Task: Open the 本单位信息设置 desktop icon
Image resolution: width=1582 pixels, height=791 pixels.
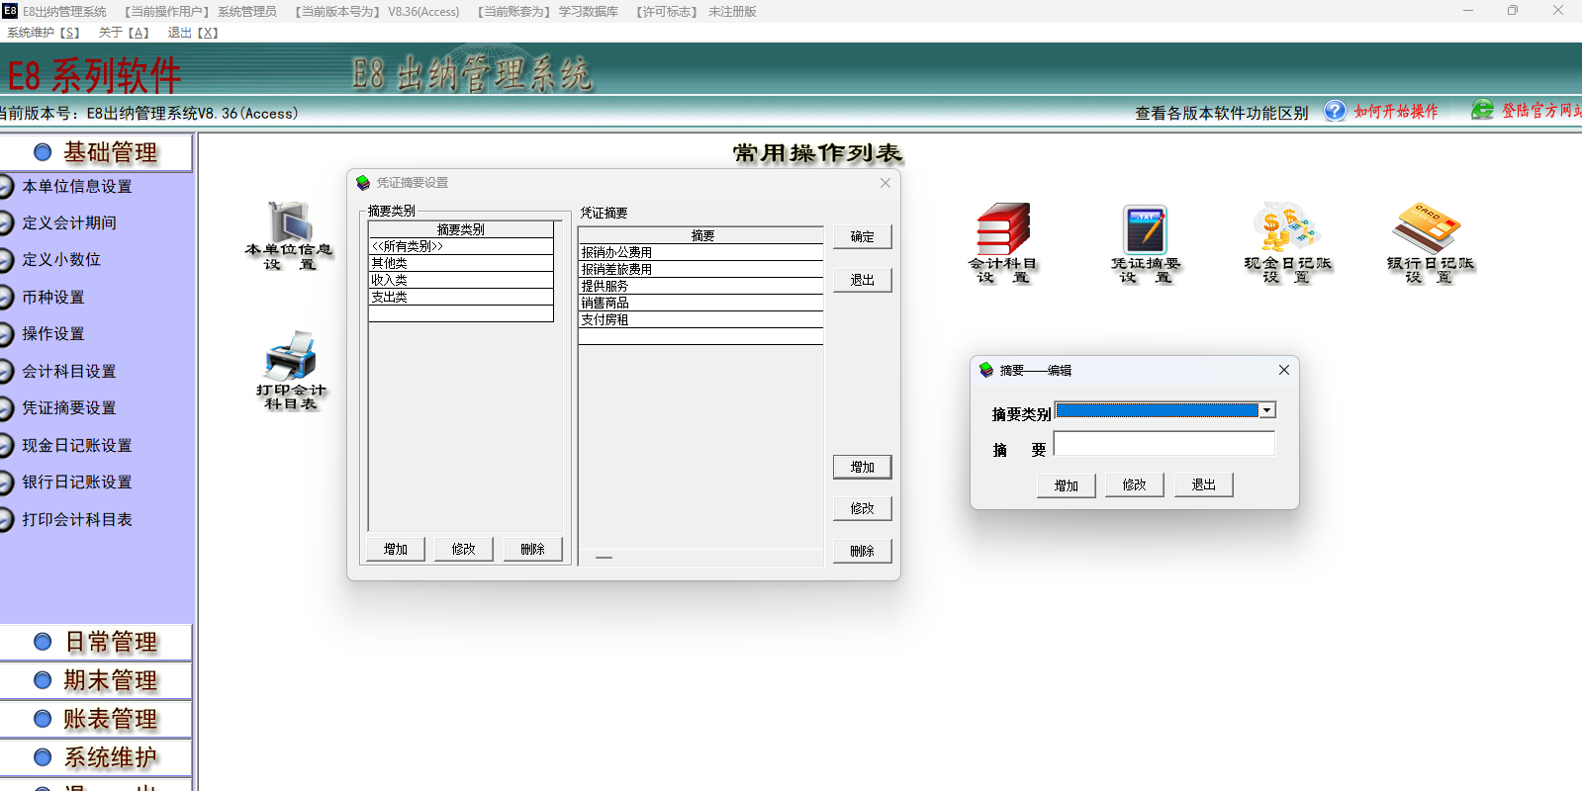Action: (289, 224)
